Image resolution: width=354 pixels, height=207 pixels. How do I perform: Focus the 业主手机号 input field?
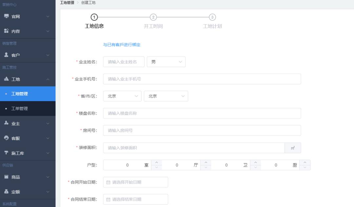(202, 79)
